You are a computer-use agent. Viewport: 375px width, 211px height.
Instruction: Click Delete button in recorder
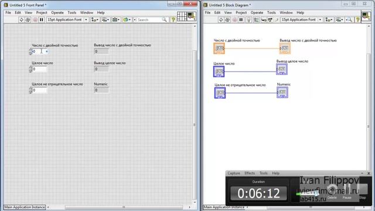click(332, 192)
